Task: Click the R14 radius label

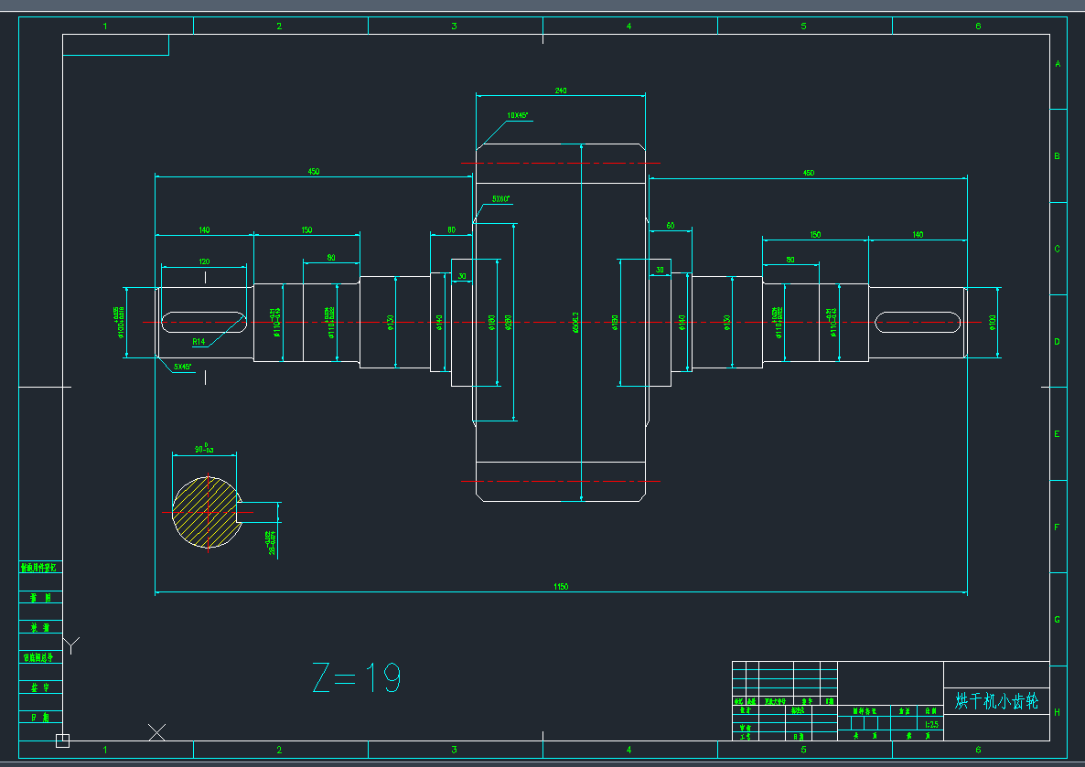Action: click(x=199, y=342)
